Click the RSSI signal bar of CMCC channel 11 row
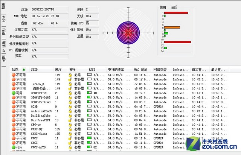The width and height of the screenshot is (241, 155). [x=89, y=138]
